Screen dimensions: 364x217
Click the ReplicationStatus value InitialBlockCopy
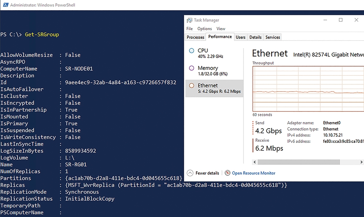pos(90,199)
